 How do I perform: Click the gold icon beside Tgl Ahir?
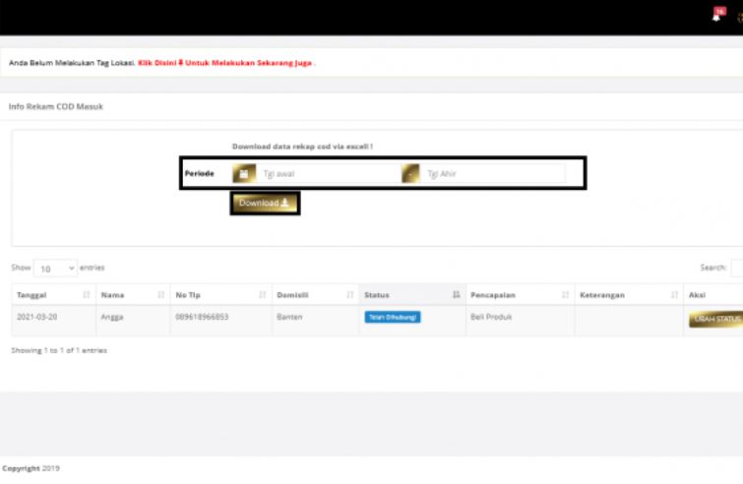tap(410, 173)
